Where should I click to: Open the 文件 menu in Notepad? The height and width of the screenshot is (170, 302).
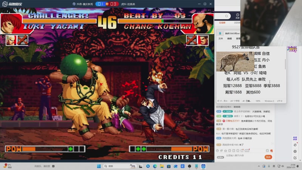click(220, 39)
